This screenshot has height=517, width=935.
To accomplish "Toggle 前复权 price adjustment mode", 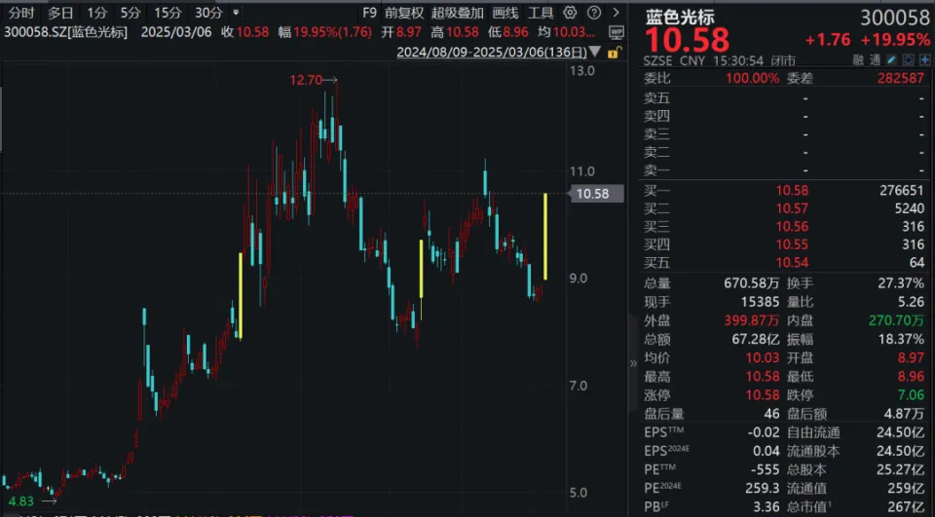I will pyautogui.click(x=404, y=14).
